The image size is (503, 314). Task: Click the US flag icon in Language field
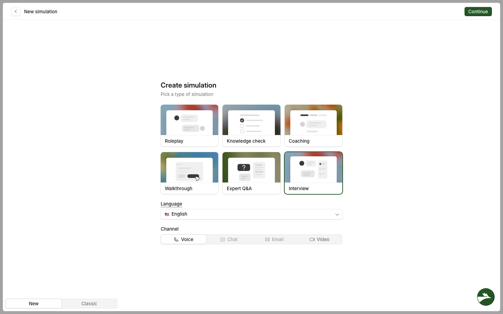(167, 214)
